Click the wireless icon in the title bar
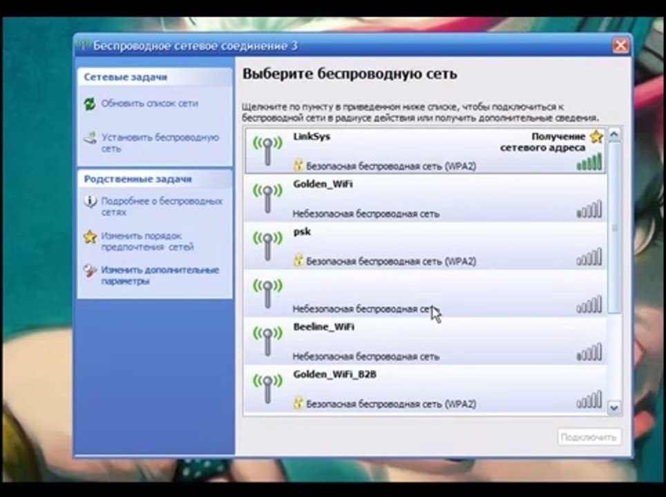This screenshot has height=497, width=666. click(83, 46)
